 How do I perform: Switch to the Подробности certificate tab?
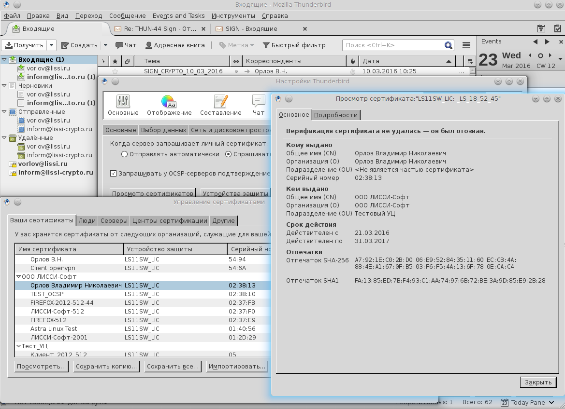[x=336, y=115]
